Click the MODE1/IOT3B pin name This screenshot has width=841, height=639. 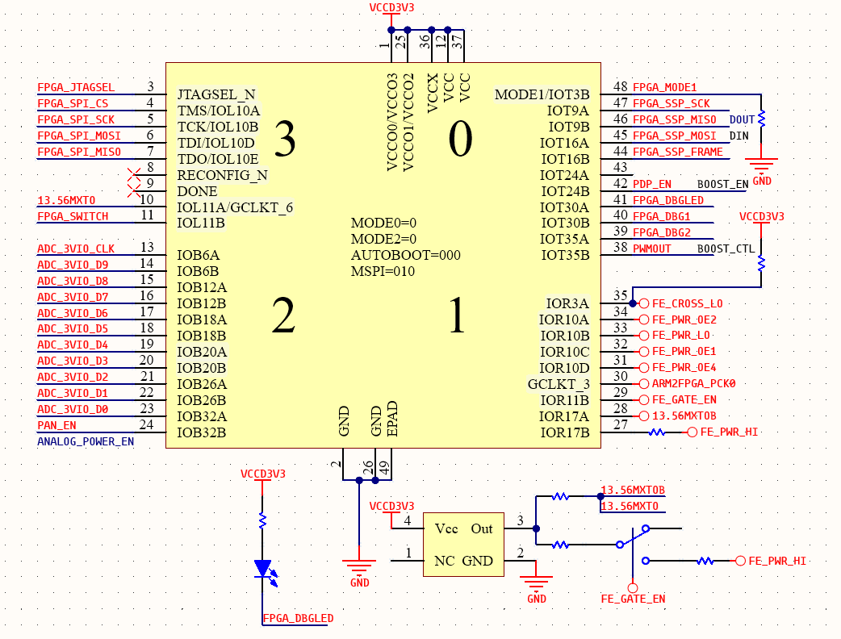(x=542, y=95)
